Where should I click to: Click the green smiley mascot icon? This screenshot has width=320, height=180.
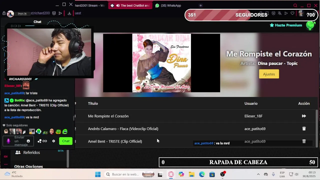coord(310,25)
